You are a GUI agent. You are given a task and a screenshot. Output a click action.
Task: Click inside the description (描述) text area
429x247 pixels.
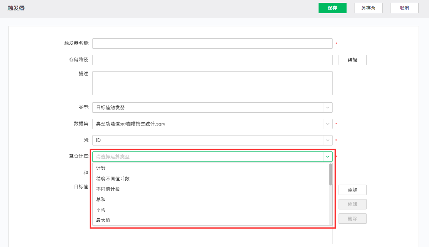coord(212,83)
